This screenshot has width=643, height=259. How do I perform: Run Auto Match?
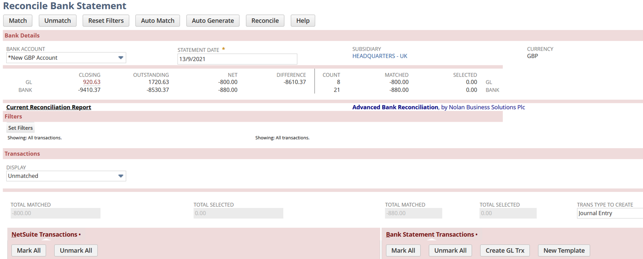[x=157, y=20]
